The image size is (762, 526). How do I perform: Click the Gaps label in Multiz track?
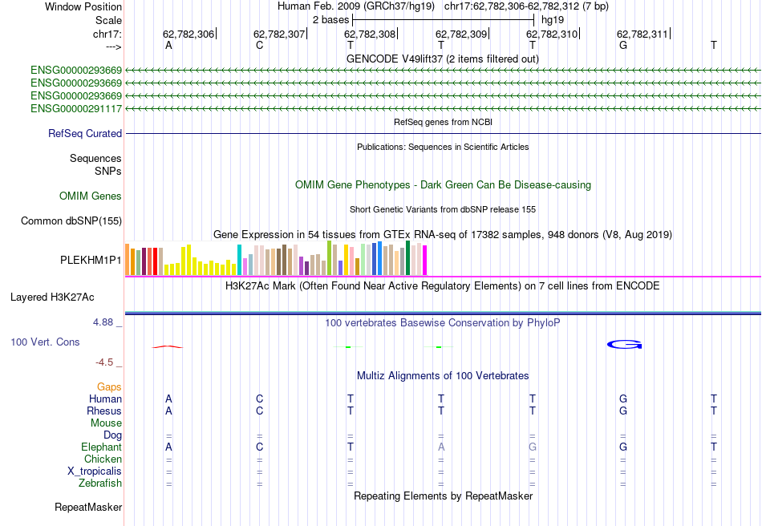[x=109, y=387]
